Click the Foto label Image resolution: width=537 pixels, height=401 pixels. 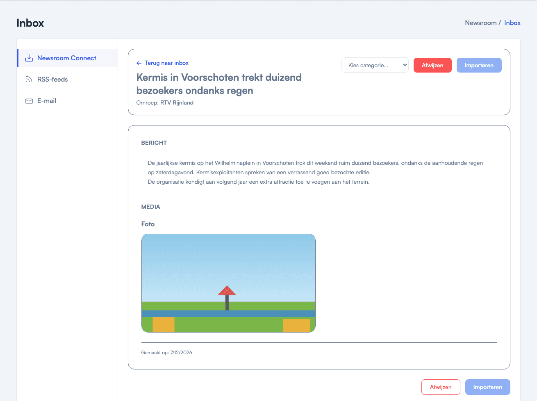point(148,224)
